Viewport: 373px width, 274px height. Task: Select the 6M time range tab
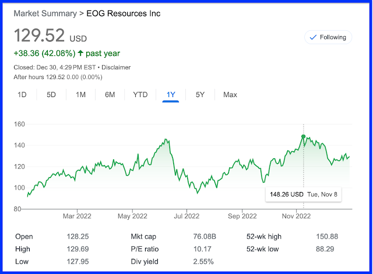coord(110,95)
